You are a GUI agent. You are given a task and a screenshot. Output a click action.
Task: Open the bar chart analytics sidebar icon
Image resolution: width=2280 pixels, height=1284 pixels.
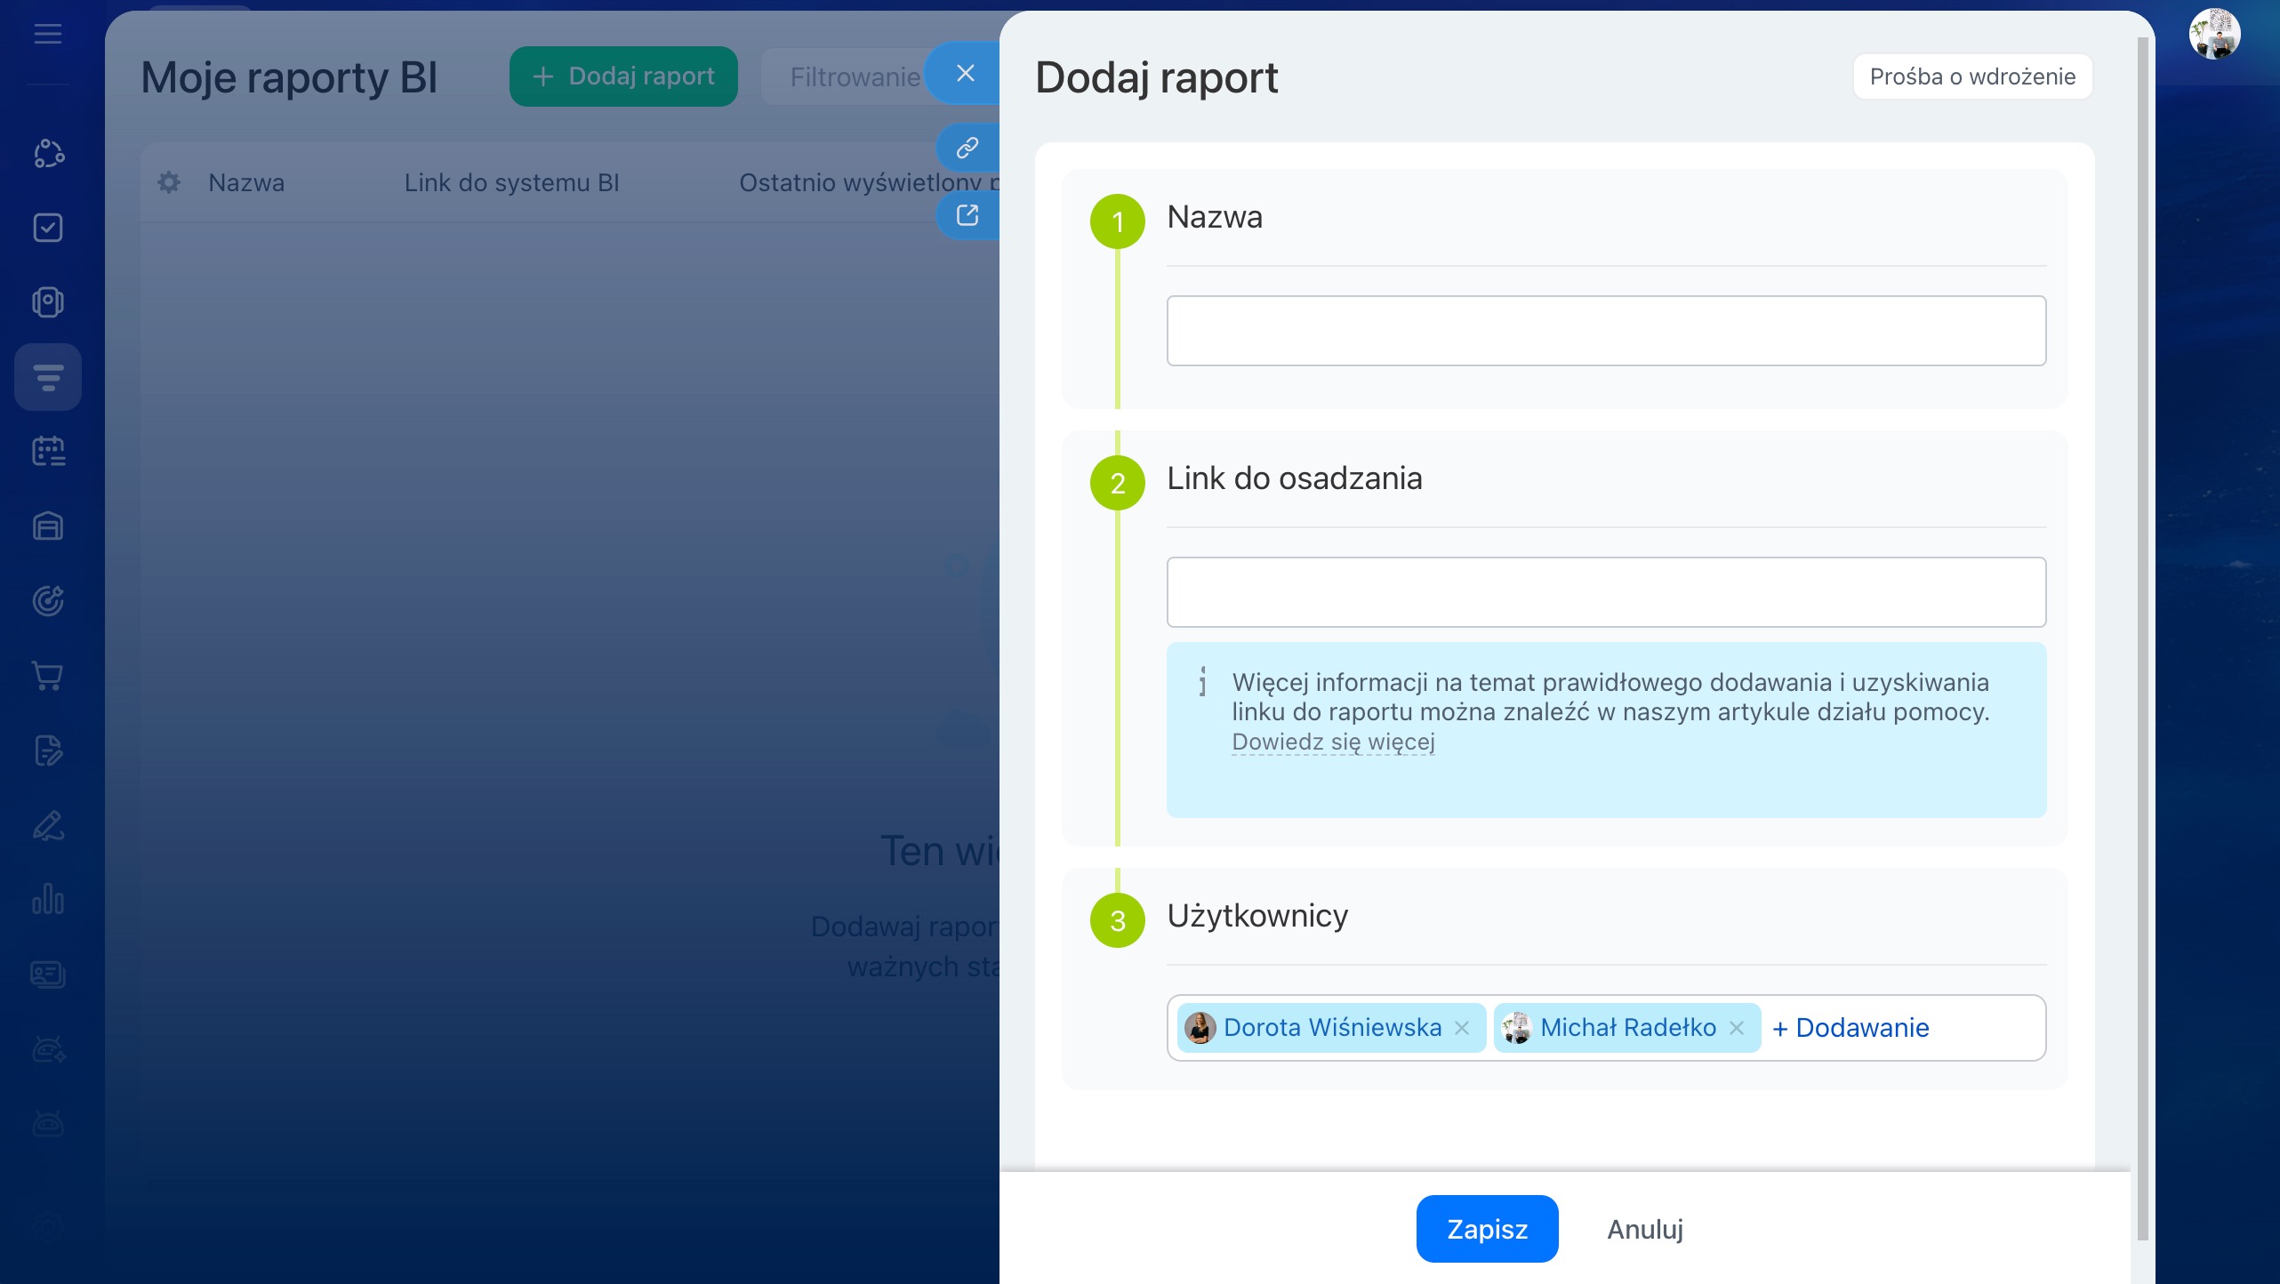click(48, 900)
